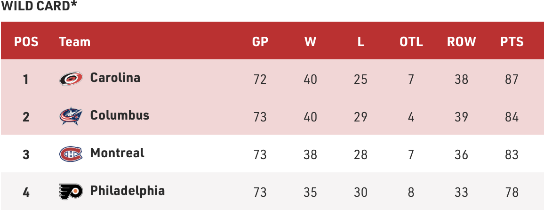
Task: Sort by the ROW column header
Action: tap(462, 41)
